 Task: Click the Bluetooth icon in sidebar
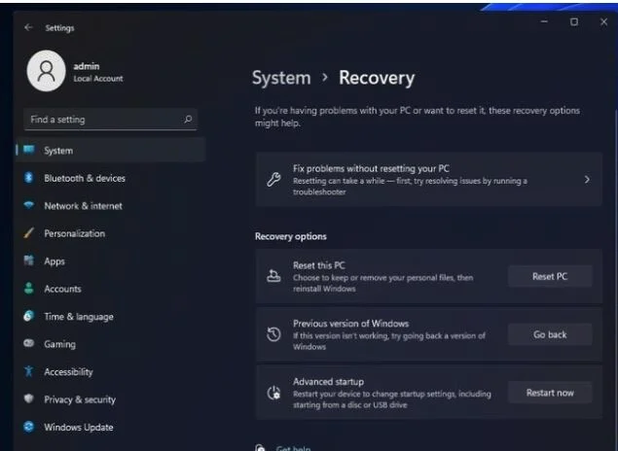(29, 178)
